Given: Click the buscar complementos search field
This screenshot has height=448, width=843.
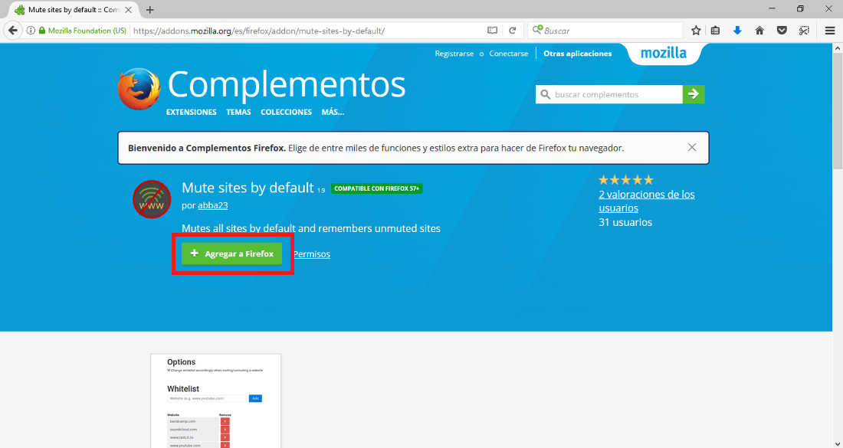Looking at the screenshot, I should (609, 94).
